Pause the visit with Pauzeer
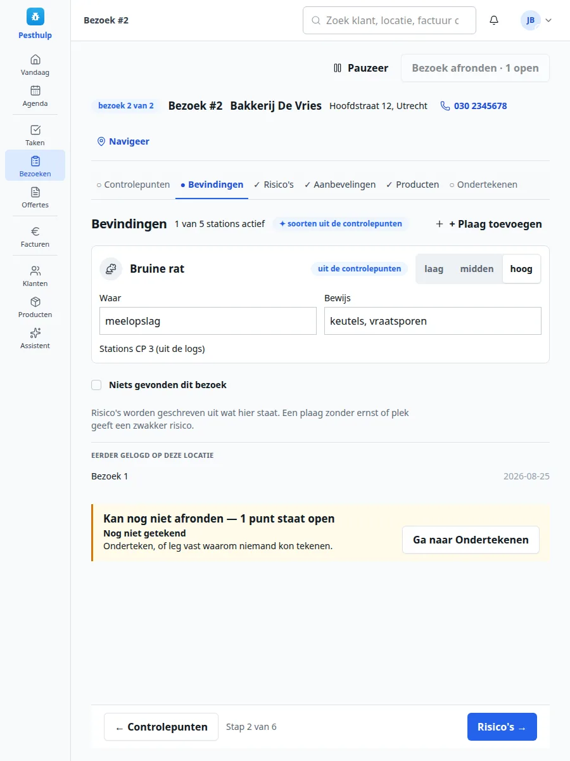Screen dimensions: 570x761 pos(361,68)
